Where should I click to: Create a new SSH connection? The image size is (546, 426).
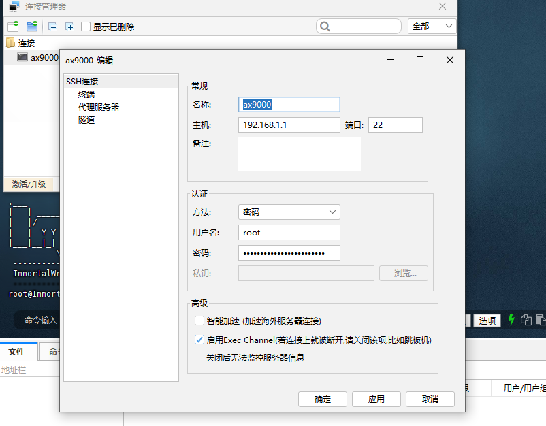[12, 26]
